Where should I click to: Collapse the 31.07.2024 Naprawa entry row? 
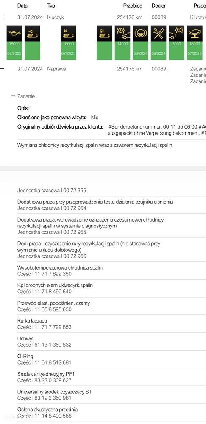[x=2, y=69]
